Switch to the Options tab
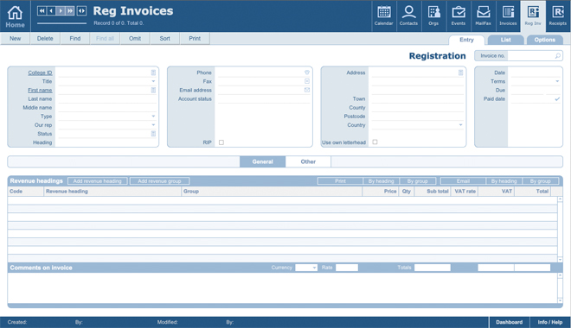The width and height of the screenshot is (571, 328). pyautogui.click(x=545, y=40)
